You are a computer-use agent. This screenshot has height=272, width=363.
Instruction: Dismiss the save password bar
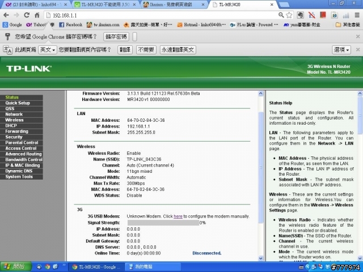358,36
